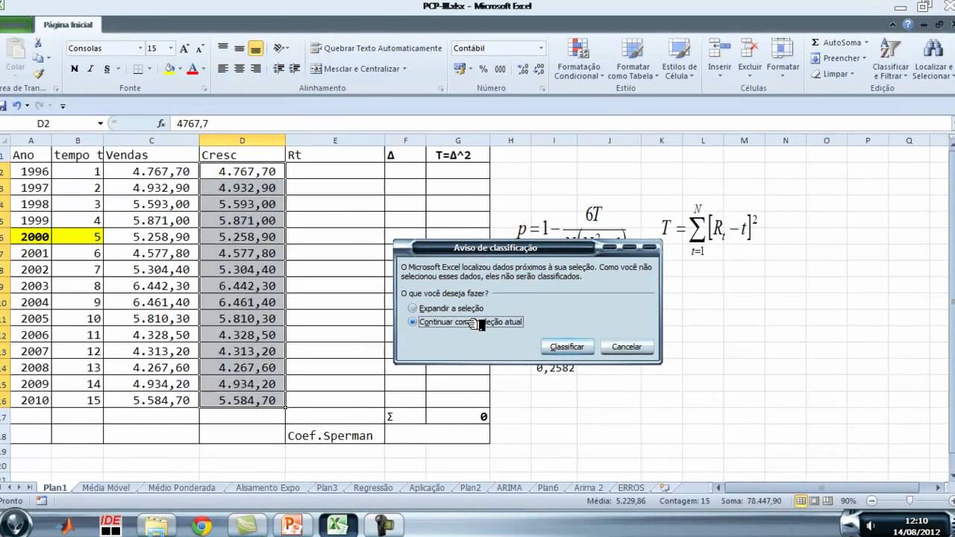Open the Windows Start menu

[15, 524]
